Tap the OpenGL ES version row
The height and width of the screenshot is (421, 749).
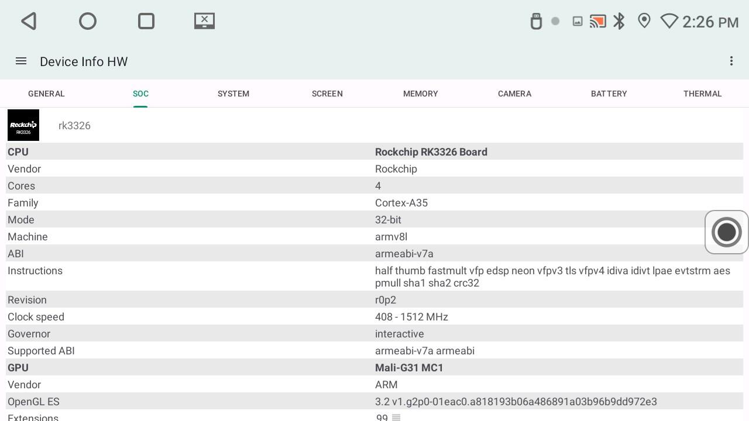374,402
